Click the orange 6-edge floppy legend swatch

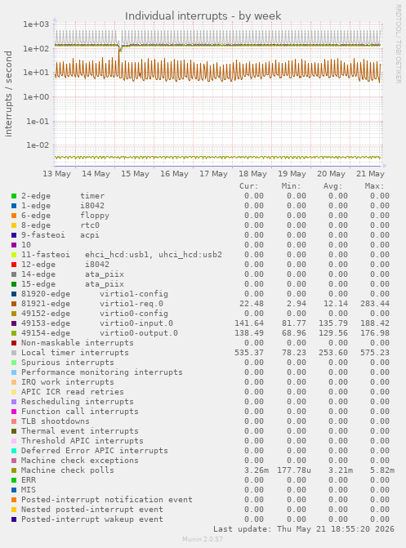[14, 216]
